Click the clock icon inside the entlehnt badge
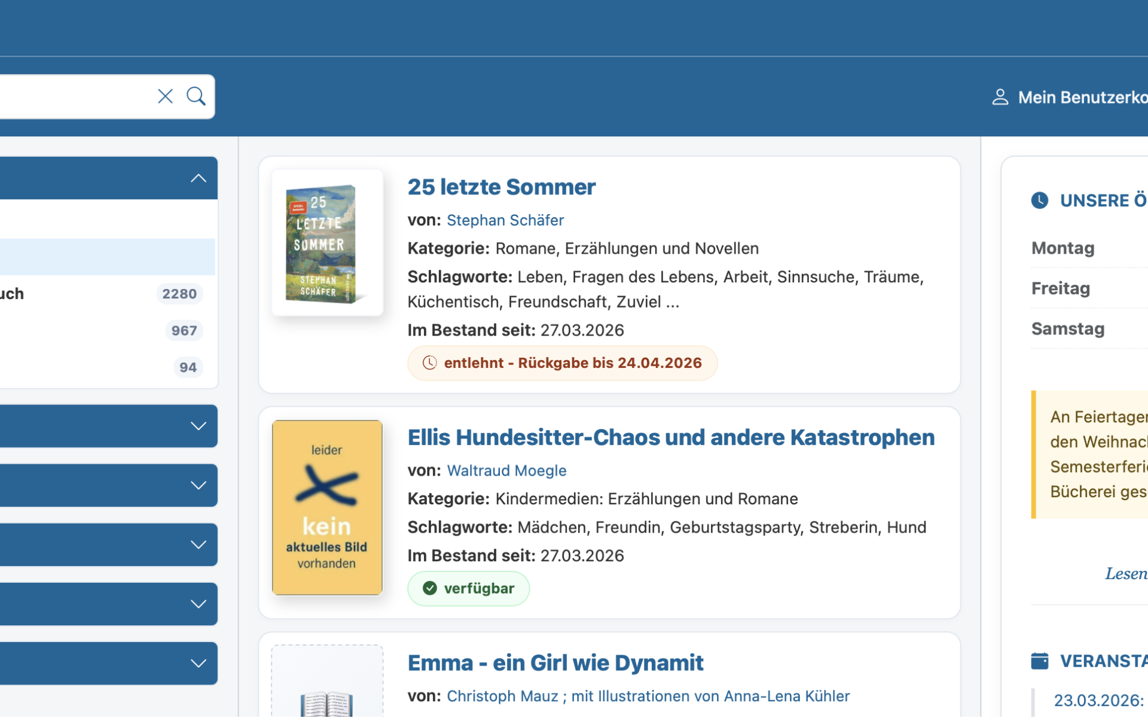Screen dimensions: 1148x718 point(430,363)
